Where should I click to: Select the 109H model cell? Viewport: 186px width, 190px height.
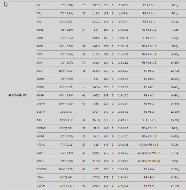point(40,120)
